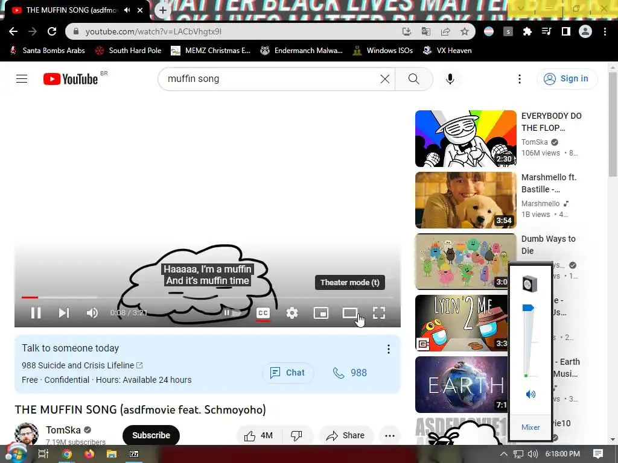Open File Explorer from taskbar
This screenshot has width=618, height=463.
112,454
